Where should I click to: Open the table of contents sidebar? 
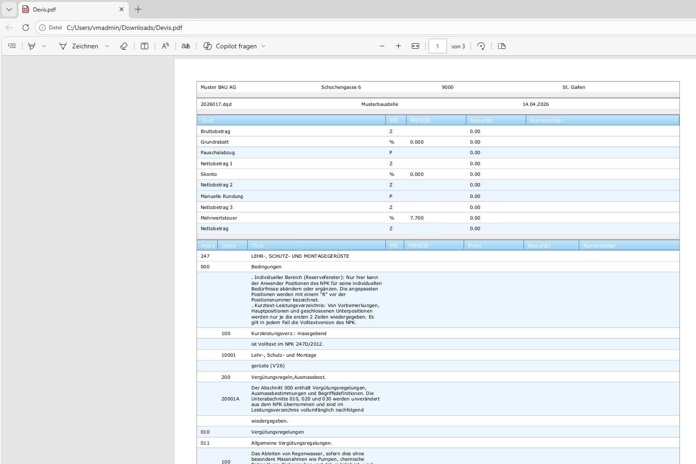(12, 46)
